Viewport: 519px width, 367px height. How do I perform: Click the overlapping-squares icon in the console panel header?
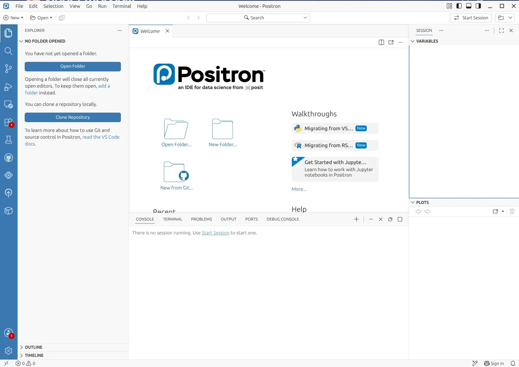pyautogui.click(x=390, y=219)
